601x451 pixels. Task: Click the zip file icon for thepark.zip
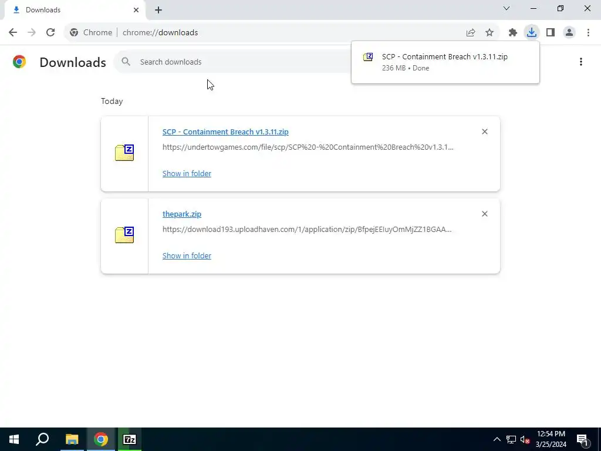124,235
